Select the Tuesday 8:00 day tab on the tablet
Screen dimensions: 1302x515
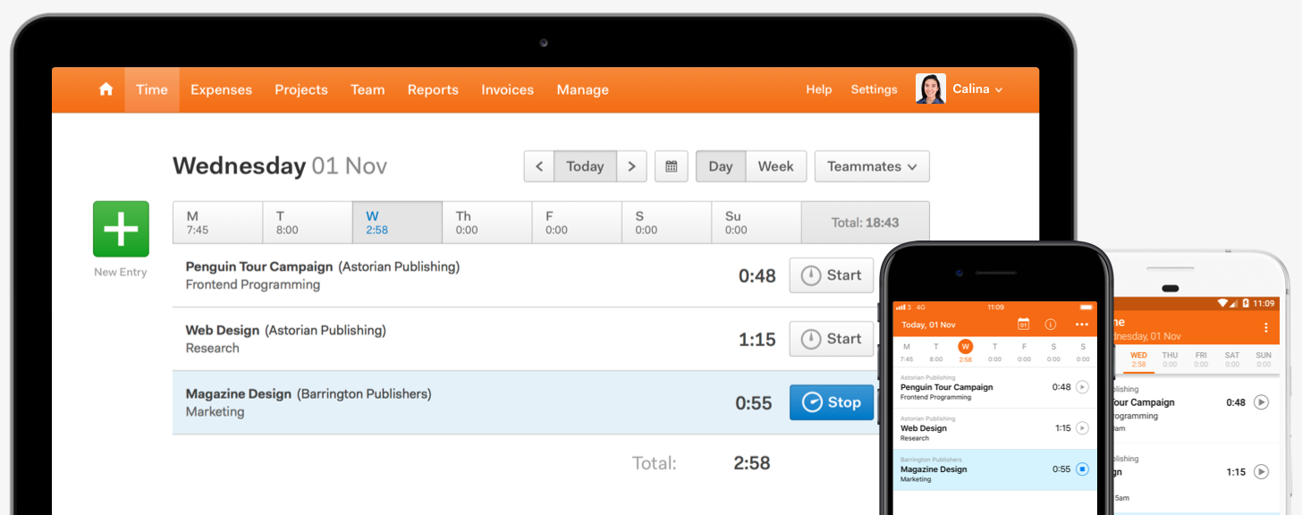(308, 223)
